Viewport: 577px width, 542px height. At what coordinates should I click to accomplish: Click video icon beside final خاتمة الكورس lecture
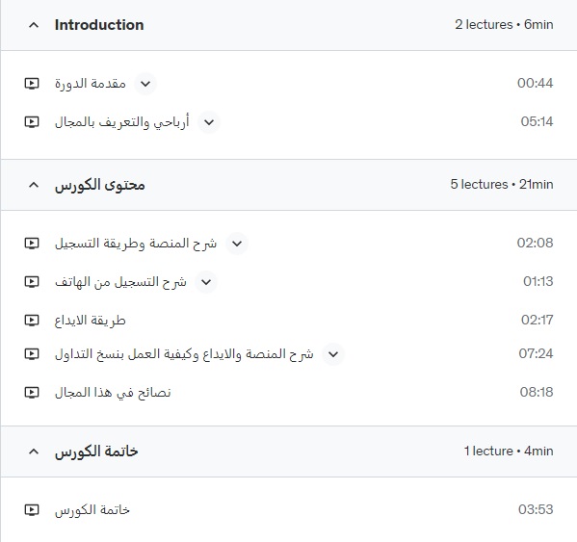(x=32, y=510)
